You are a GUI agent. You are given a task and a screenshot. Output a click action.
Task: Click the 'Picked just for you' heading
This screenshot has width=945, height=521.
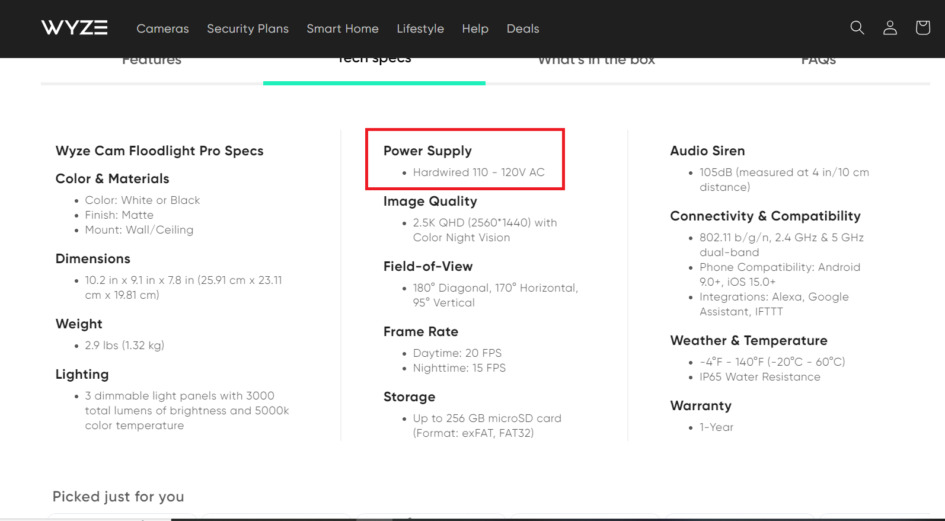pos(119,497)
